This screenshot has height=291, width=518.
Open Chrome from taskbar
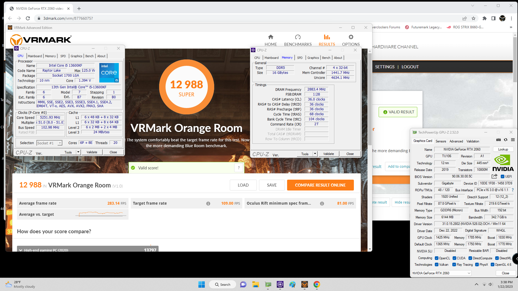(x=317, y=284)
